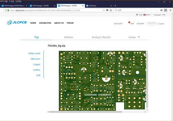Screen dimensions: 173x121
Task: Switch to second PCB Prototype - JLCPCB tab
Action: pyautogui.click(x=43, y=6)
